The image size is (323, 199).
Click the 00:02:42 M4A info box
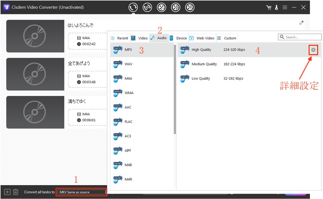(x=87, y=41)
